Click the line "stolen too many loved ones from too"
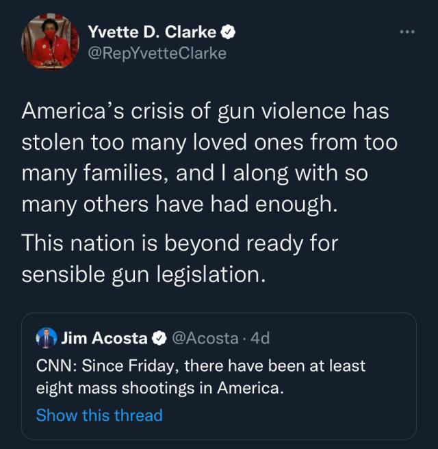Image resolution: width=438 pixels, height=449 pixels. tap(209, 142)
